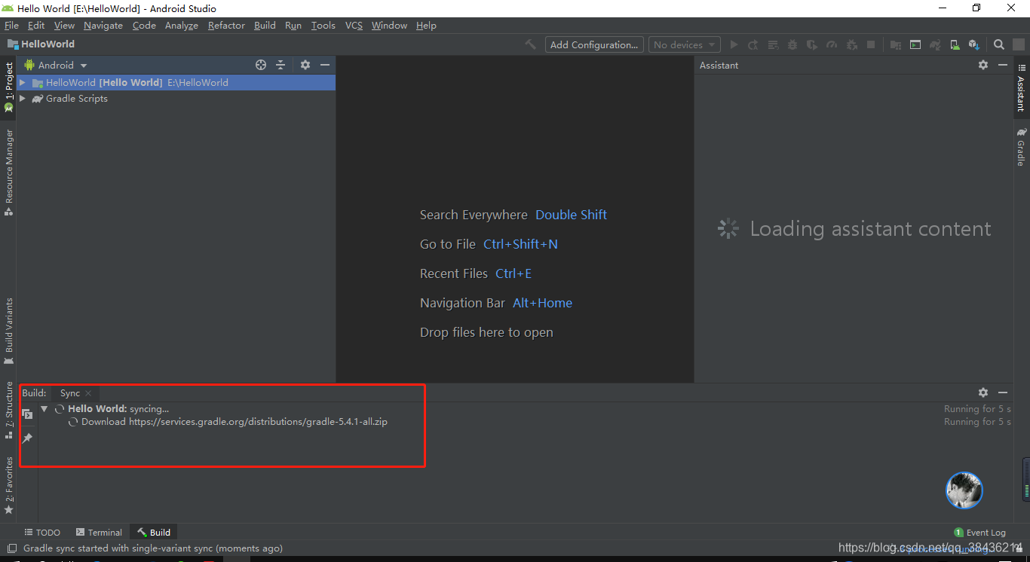Open the Android project view dropdown

pos(57,65)
